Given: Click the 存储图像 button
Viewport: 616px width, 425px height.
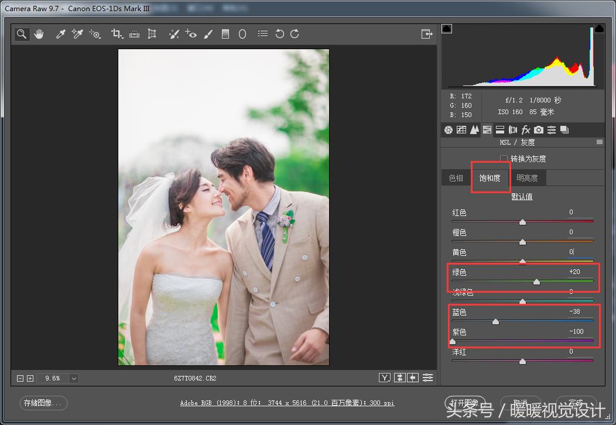Looking at the screenshot, I should 43,403.
